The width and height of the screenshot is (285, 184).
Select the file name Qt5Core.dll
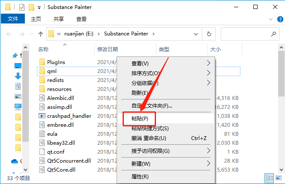click(x=61, y=169)
